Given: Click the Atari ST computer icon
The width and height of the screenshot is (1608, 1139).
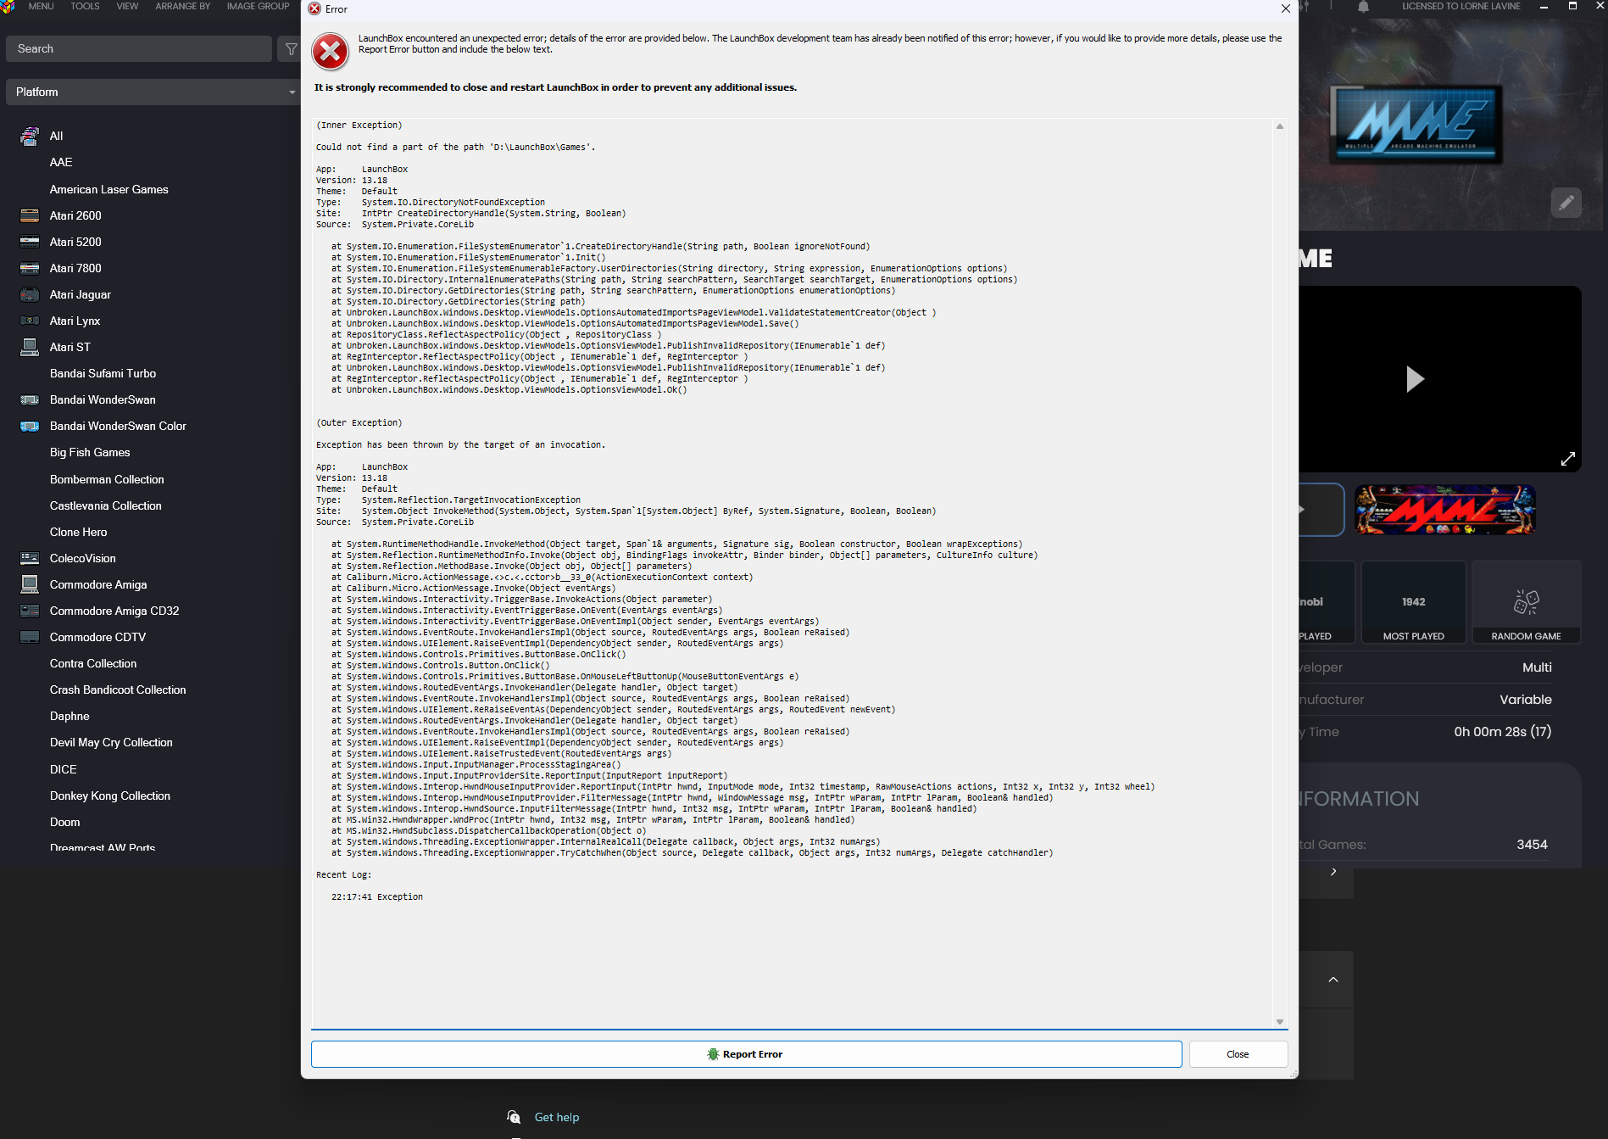Looking at the screenshot, I should (x=30, y=347).
